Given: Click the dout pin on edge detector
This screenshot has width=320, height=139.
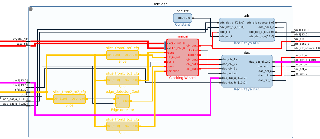Looking at the screenshot, I should pos(126,101).
